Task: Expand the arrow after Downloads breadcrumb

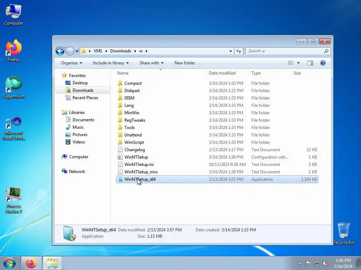Action: [x=135, y=51]
